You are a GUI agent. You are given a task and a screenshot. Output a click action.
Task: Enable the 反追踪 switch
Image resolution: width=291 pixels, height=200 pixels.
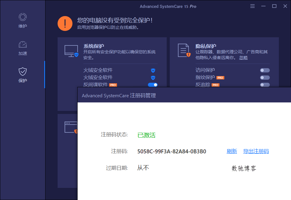tap(265, 85)
